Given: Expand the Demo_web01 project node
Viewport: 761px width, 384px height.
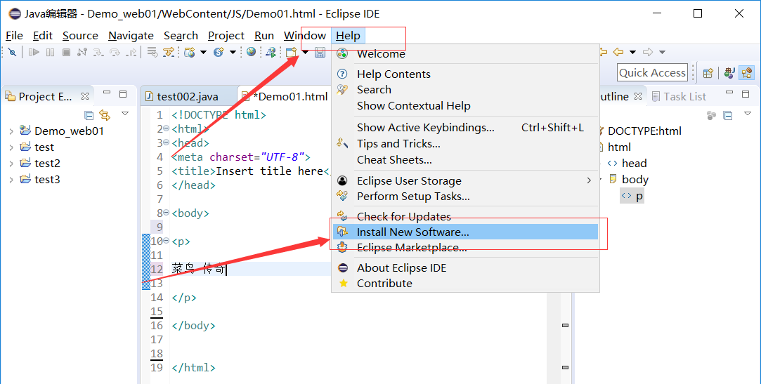Looking at the screenshot, I should click(x=11, y=131).
